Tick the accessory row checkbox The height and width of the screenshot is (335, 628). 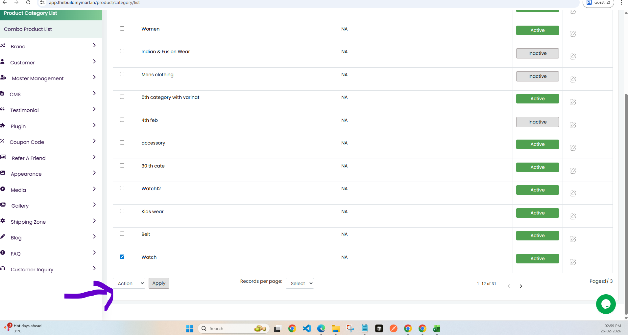pos(122,143)
